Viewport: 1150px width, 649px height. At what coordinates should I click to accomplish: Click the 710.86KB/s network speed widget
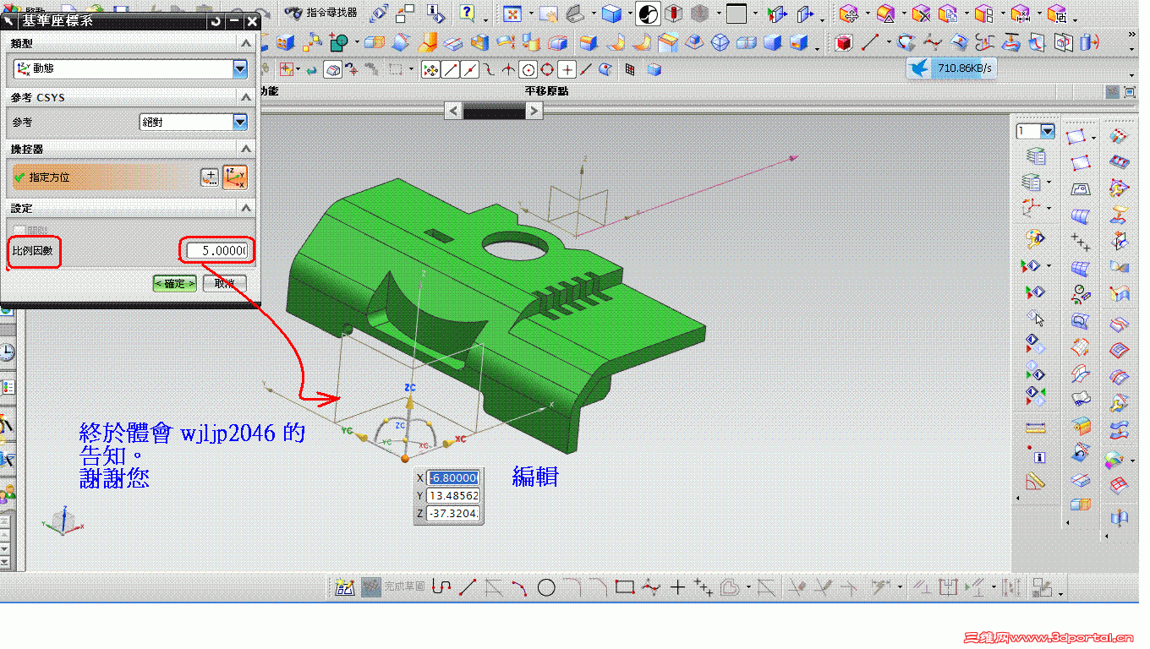[x=951, y=68]
